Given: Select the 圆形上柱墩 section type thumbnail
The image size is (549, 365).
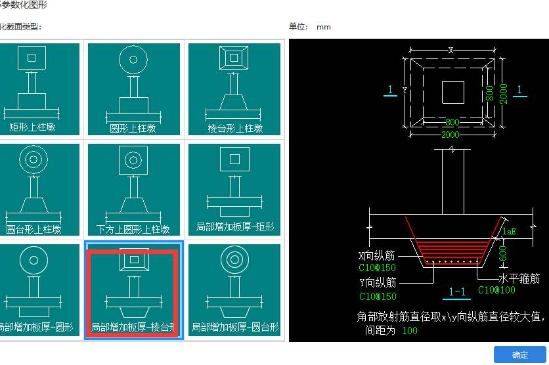Looking at the screenshot, I should pos(134,89).
